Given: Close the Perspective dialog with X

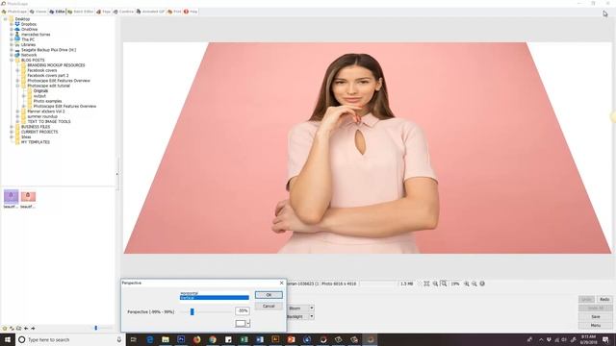Looking at the screenshot, I should point(281,283).
